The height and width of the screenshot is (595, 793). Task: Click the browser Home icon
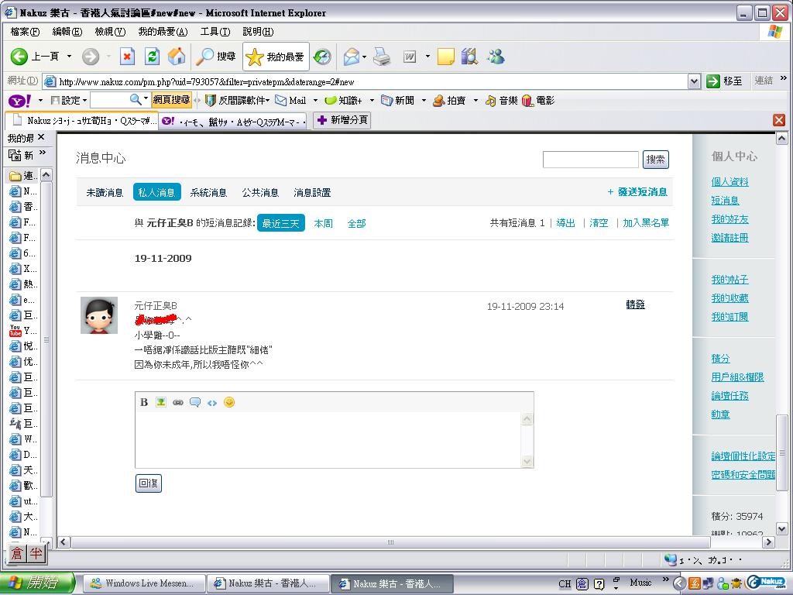(177, 57)
